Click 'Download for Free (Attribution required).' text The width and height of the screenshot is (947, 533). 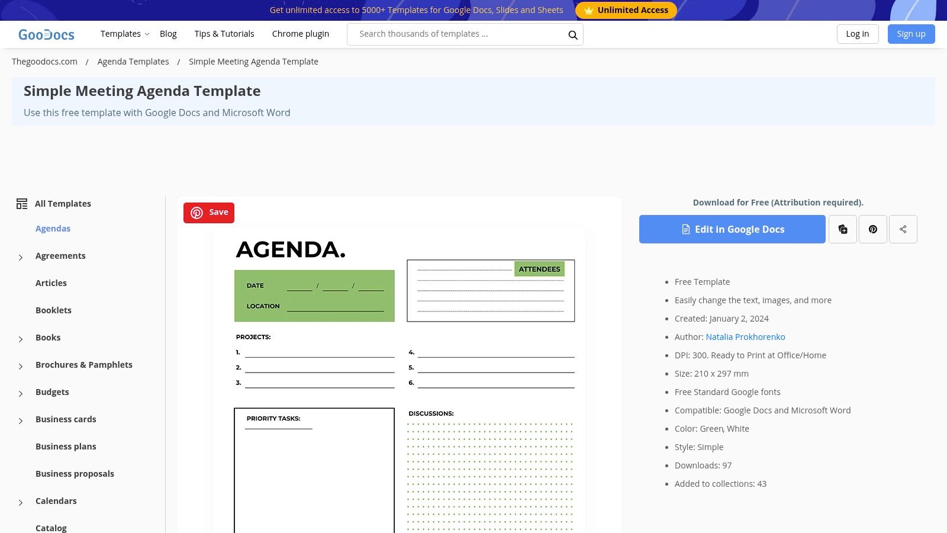coord(778,203)
